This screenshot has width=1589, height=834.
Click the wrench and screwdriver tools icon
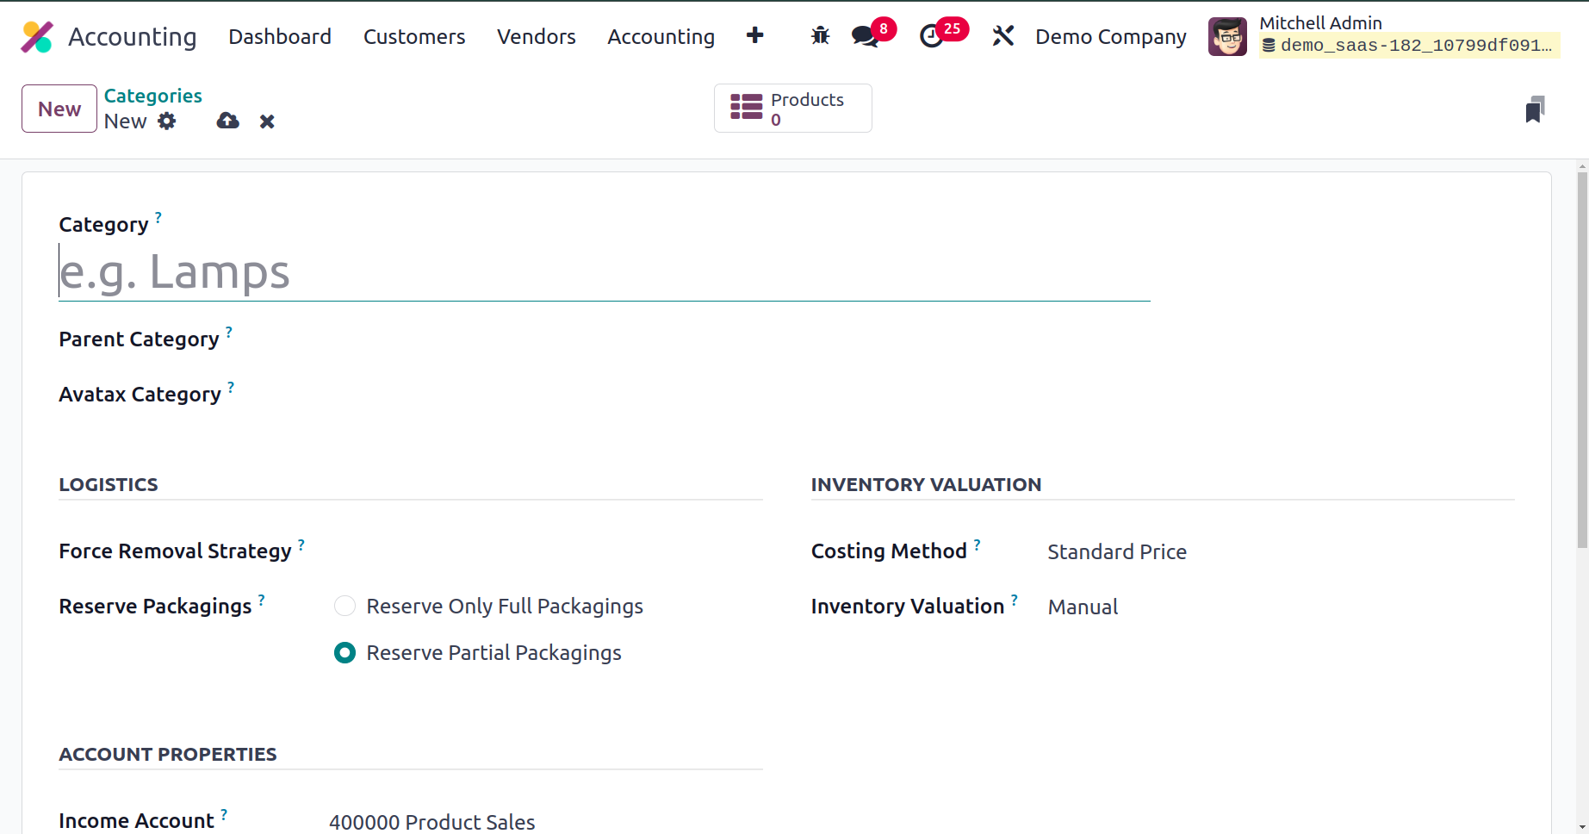[x=1003, y=36]
